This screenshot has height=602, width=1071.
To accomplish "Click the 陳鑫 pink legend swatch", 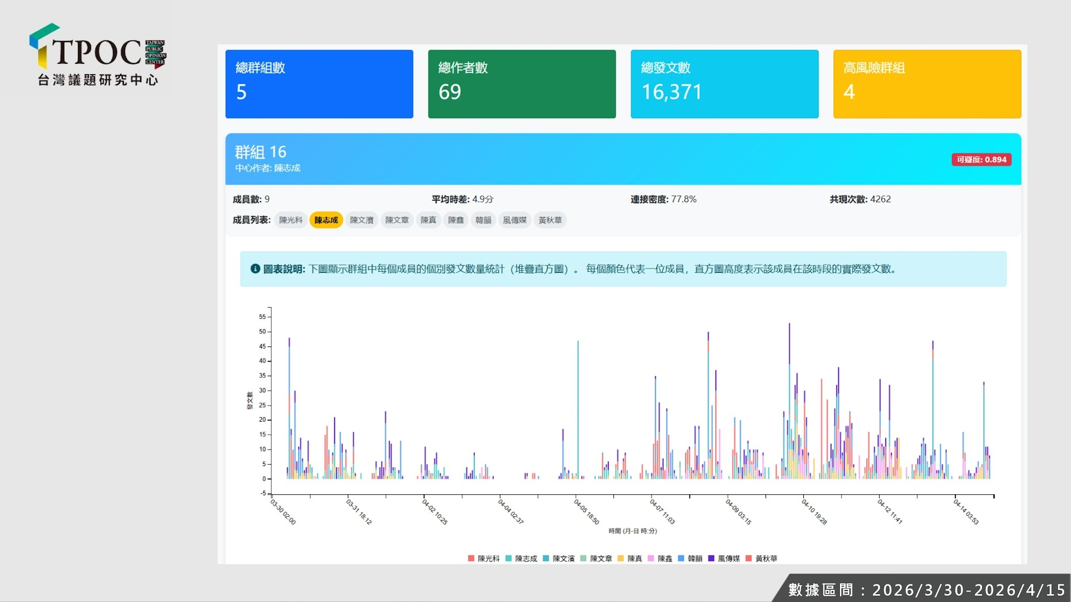I will click(651, 559).
